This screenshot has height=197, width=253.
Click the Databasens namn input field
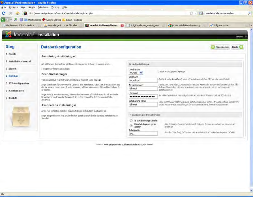tap(143, 104)
